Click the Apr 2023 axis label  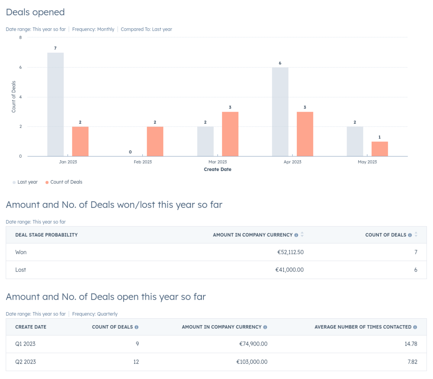tap(293, 162)
